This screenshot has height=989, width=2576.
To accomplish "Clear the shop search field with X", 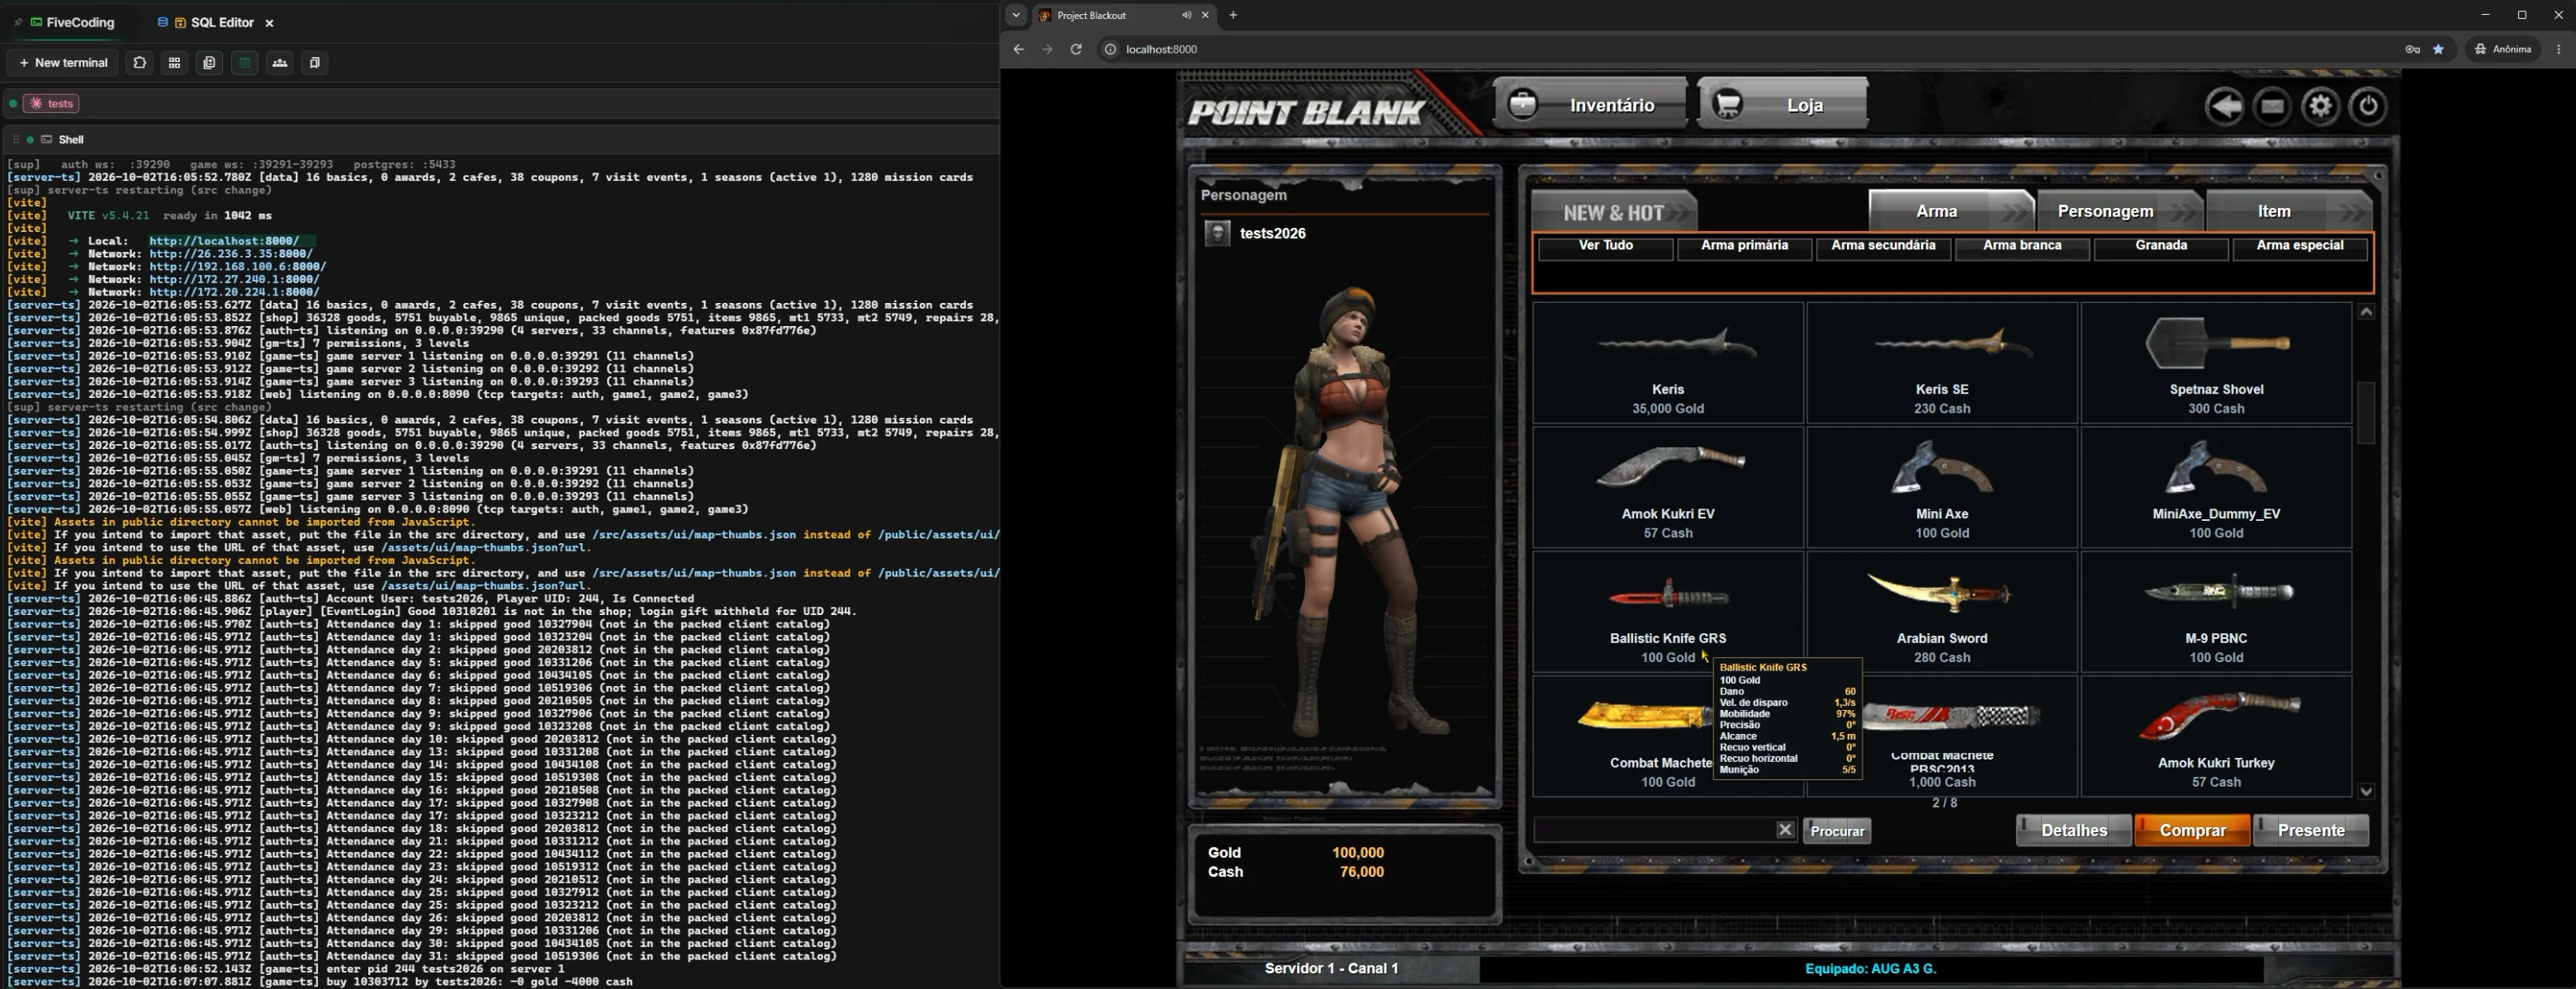I will pyautogui.click(x=1785, y=830).
